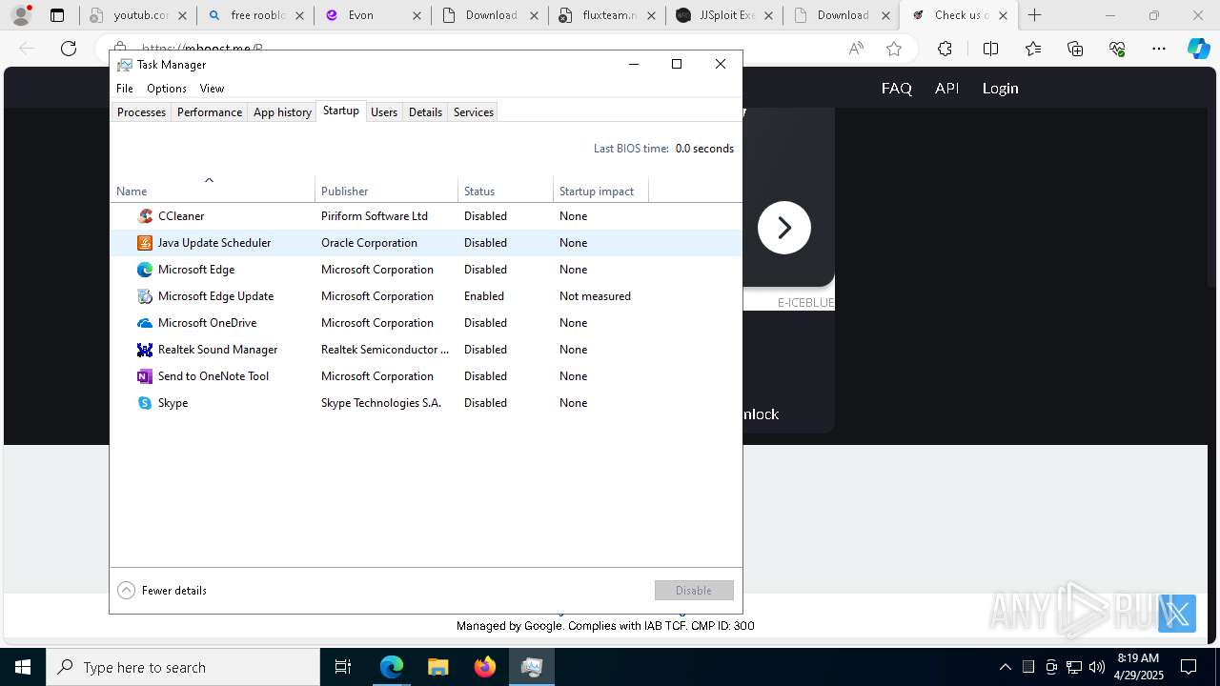Collapse Task Manager with Fewer details
The height and width of the screenshot is (686, 1220).
tap(162, 591)
